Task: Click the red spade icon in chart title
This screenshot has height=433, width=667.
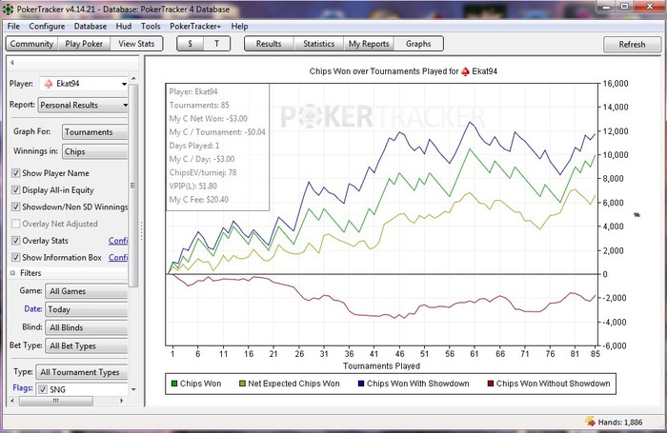Action: 465,71
